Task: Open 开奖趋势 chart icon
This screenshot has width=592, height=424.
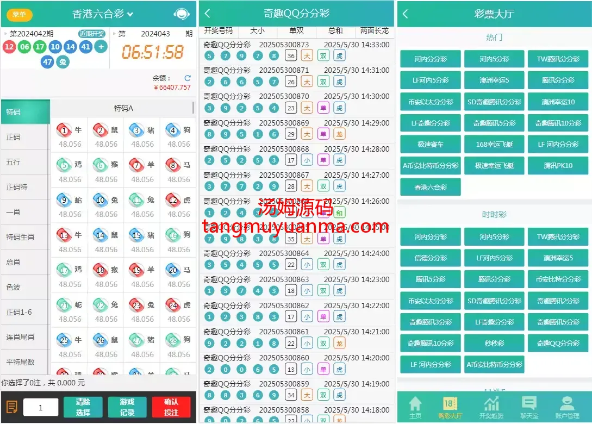Action: pos(491,407)
